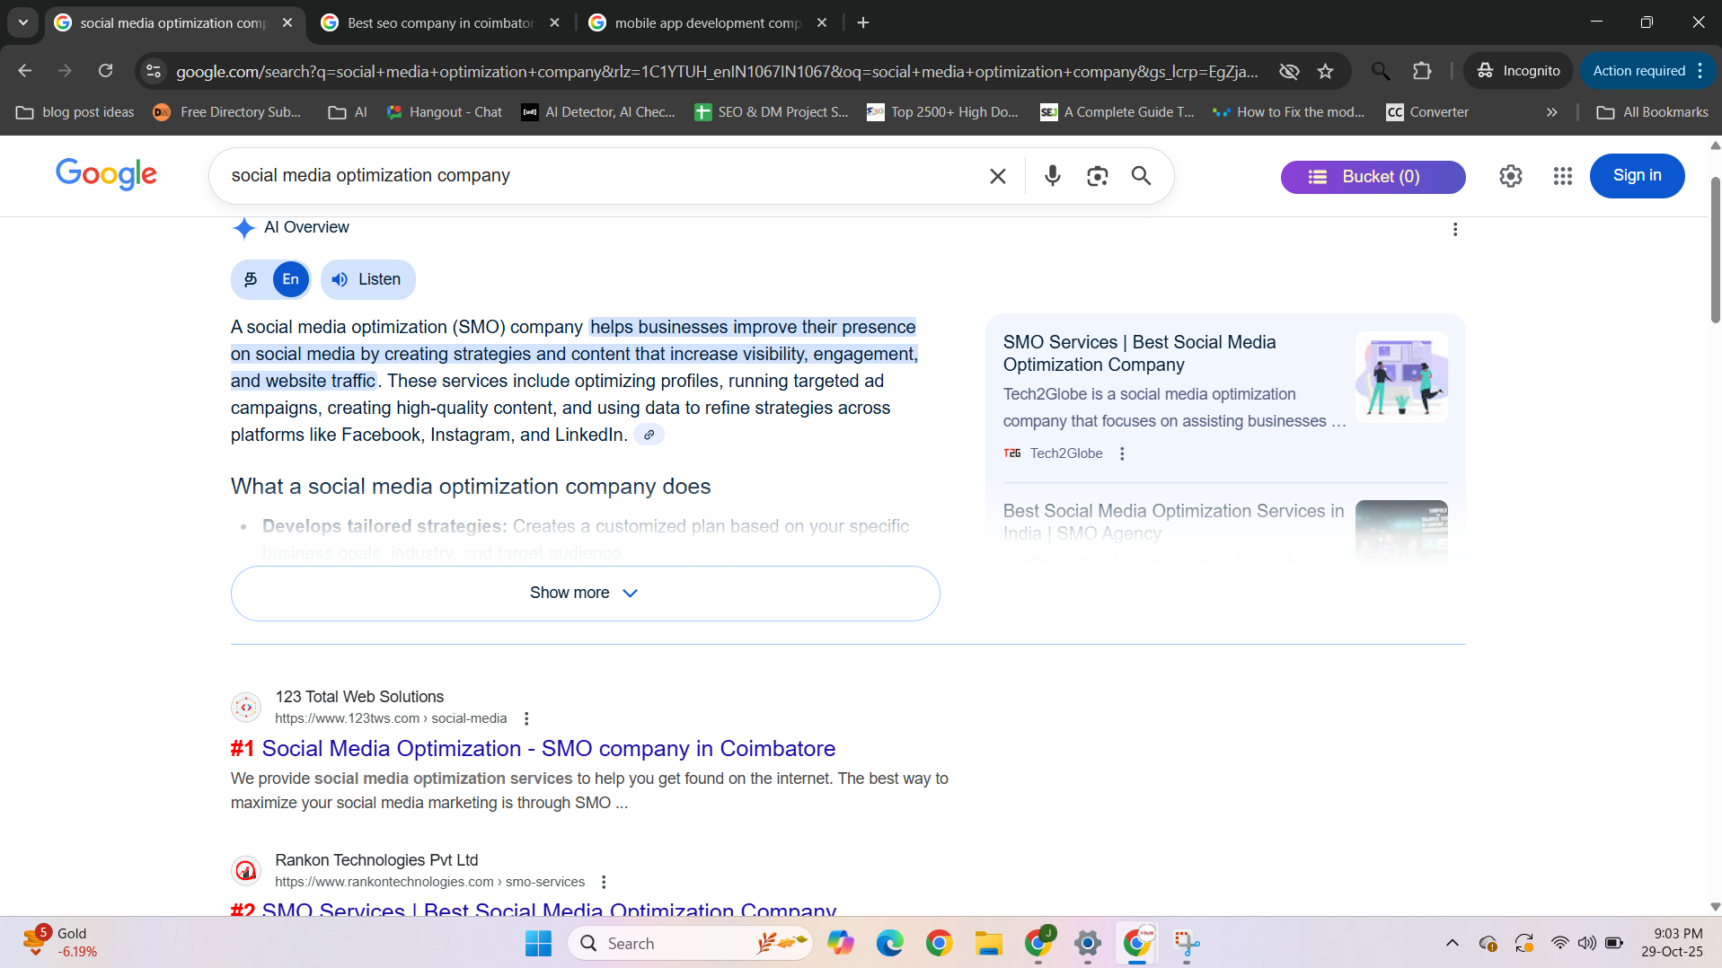Open Google quick settings gear icon
The image size is (1722, 968).
click(1510, 176)
